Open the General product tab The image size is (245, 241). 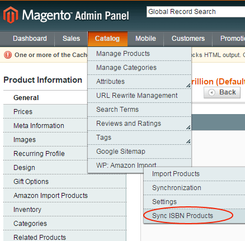coord(45,98)
